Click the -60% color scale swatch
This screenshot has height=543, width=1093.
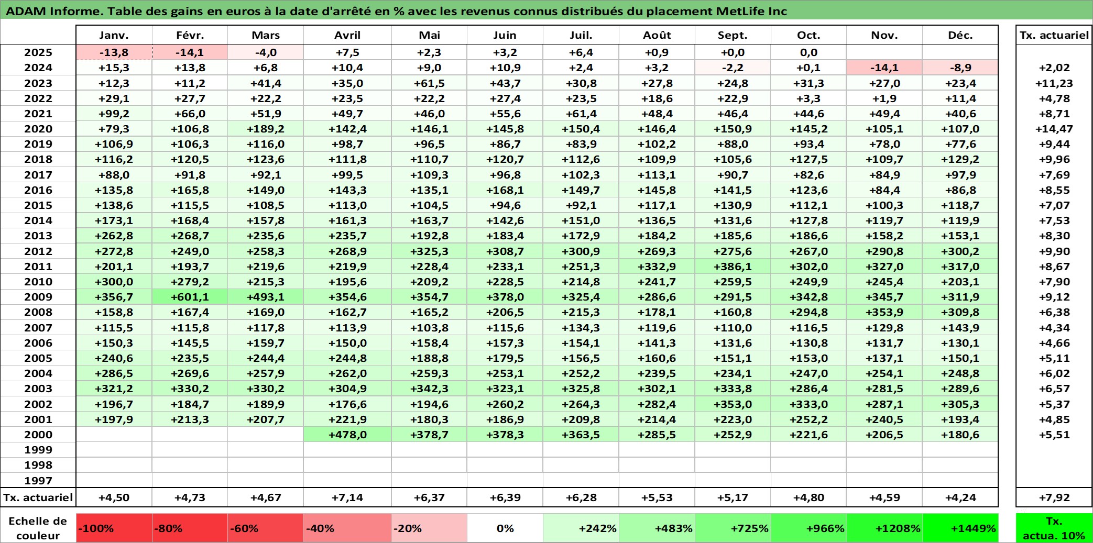pos(266,528)
